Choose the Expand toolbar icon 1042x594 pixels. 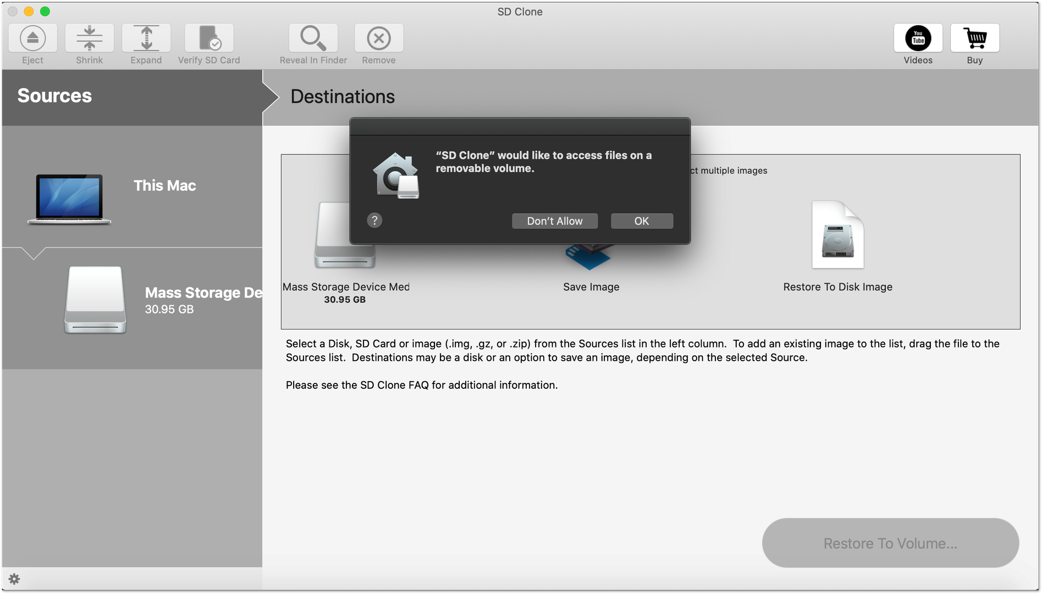[x=146, y=38]
